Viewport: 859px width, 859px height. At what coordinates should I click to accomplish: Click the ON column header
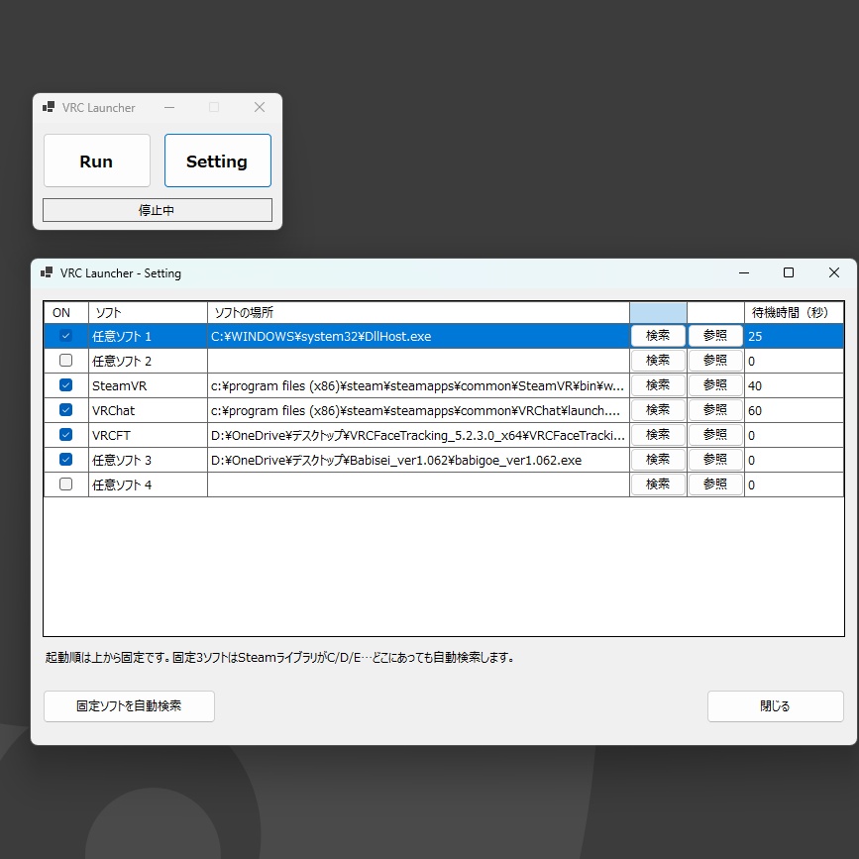66,313
